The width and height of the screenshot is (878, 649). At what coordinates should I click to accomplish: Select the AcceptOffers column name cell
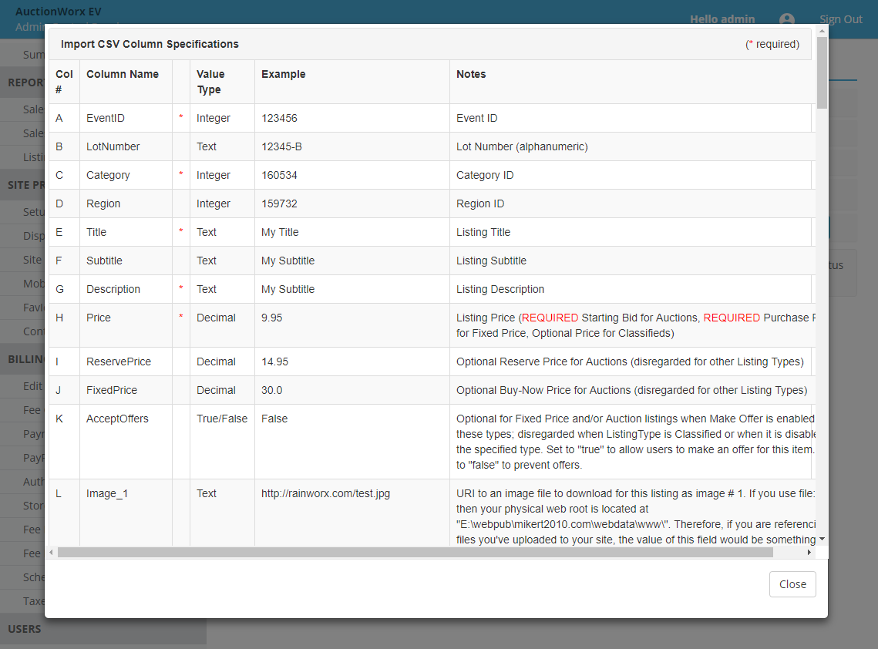tap(126, 442)
